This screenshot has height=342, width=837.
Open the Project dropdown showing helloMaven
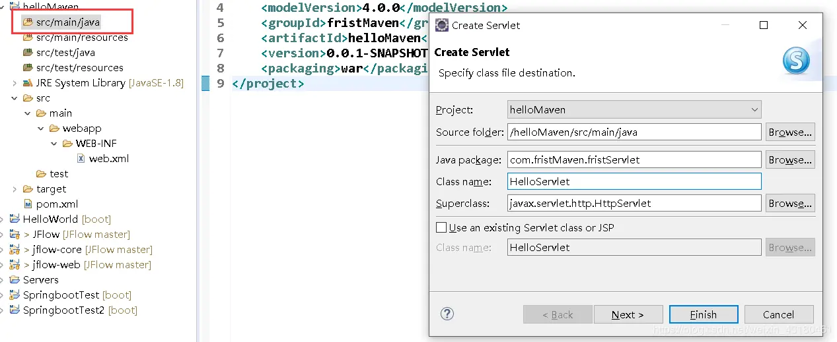click(x=634, y=109)
